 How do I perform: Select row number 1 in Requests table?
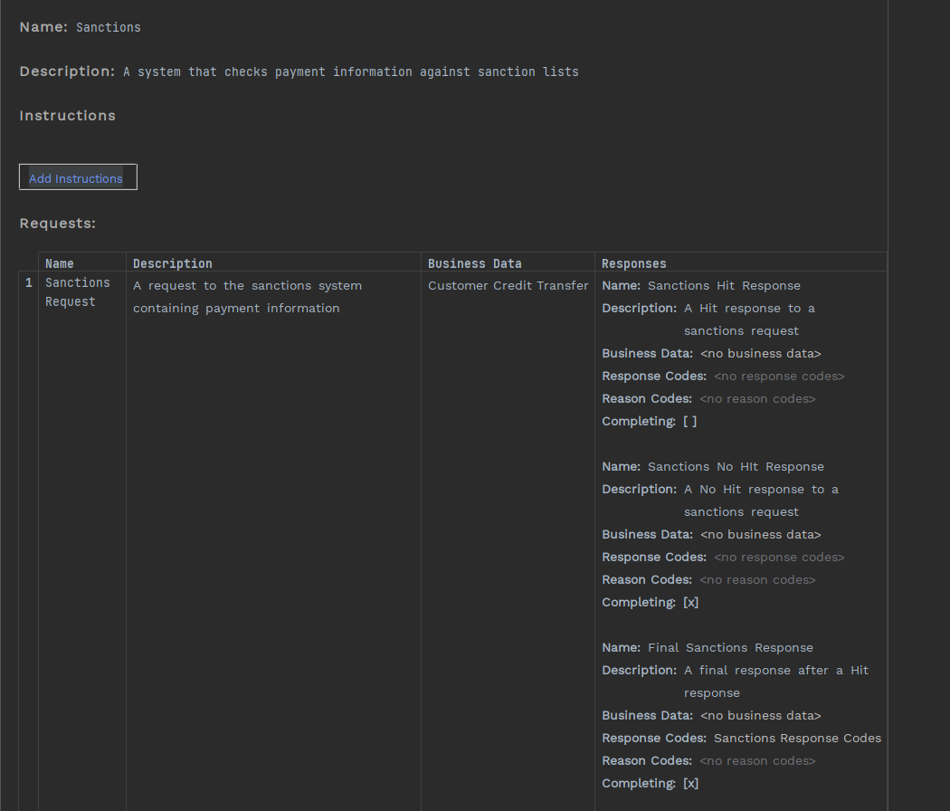(x=28, y=283)
